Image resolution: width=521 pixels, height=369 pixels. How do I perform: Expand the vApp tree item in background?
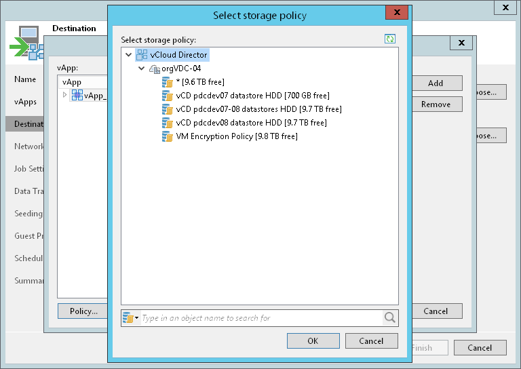click(x=65, y=95)
